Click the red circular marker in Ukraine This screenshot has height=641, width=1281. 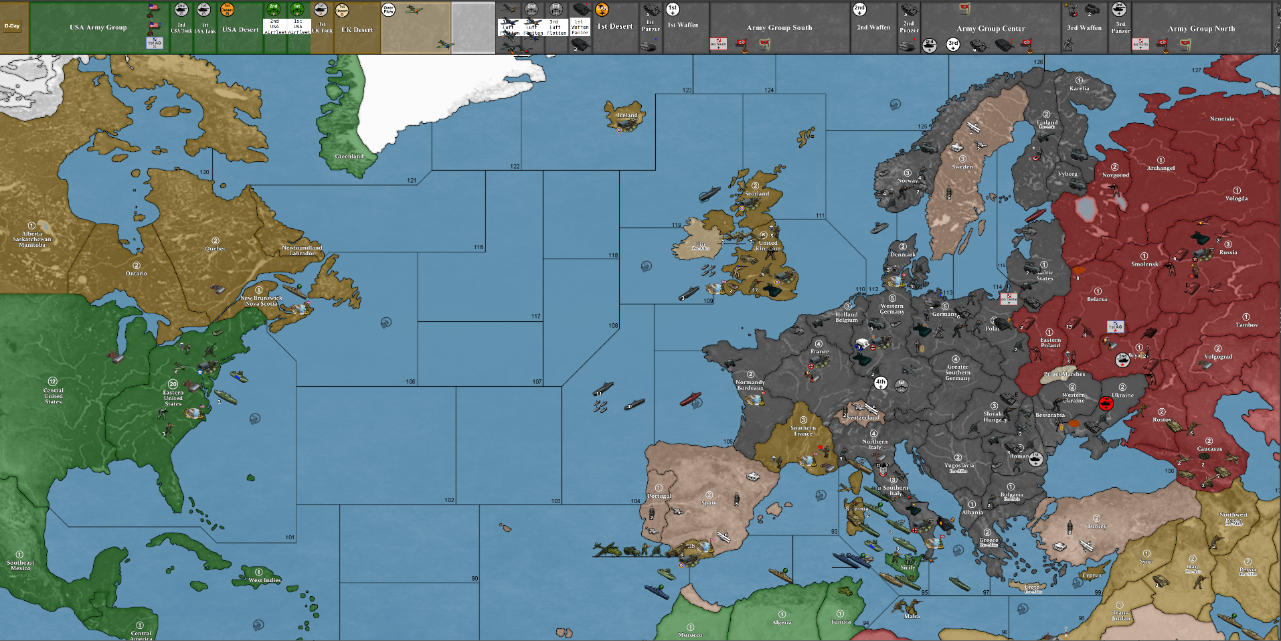1106,403
